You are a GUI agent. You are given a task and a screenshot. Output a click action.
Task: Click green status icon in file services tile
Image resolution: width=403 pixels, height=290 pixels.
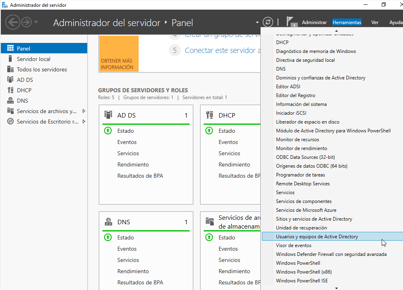point(209,237)
